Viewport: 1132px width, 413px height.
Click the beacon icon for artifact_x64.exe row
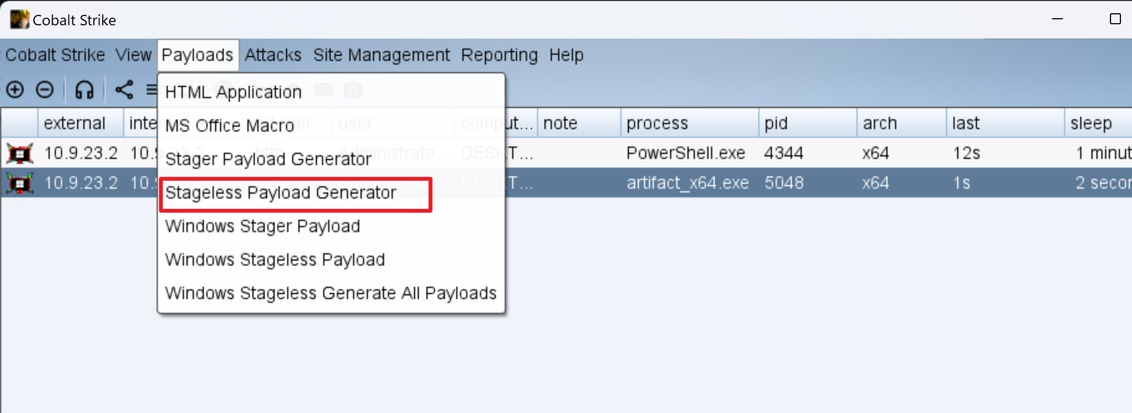(x=20, y=183)
